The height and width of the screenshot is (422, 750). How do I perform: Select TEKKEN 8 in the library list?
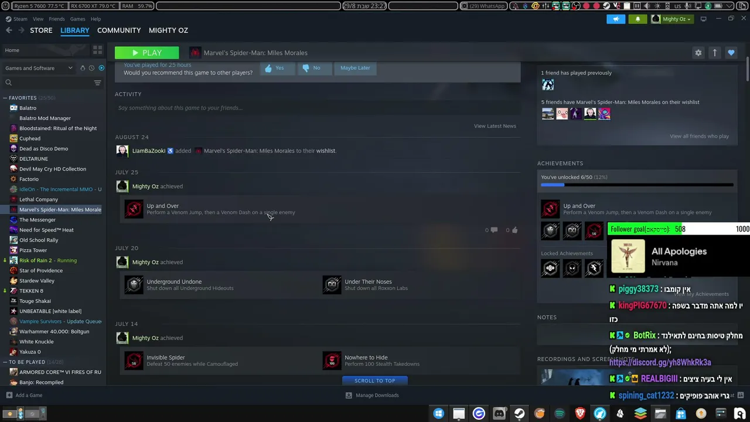[x=31, y=291]
